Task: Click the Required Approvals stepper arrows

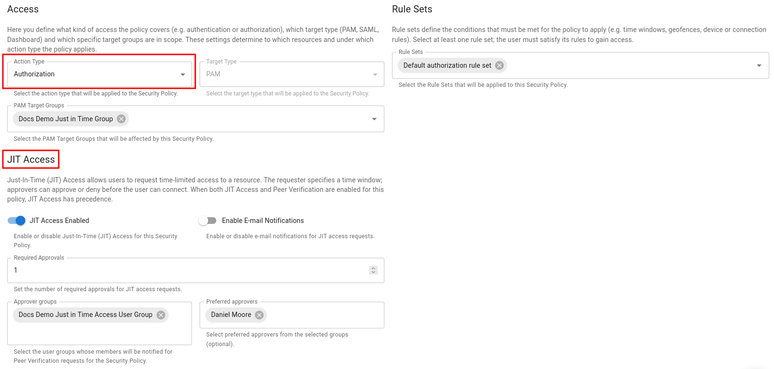Action: tap(373, 270)
